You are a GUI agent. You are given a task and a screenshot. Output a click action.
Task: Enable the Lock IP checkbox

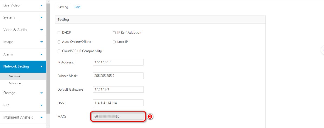tap(114, 42)
